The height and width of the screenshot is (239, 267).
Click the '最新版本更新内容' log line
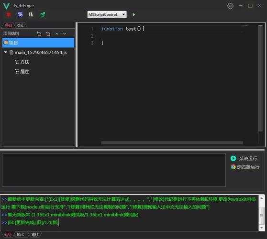click(129, 203)
